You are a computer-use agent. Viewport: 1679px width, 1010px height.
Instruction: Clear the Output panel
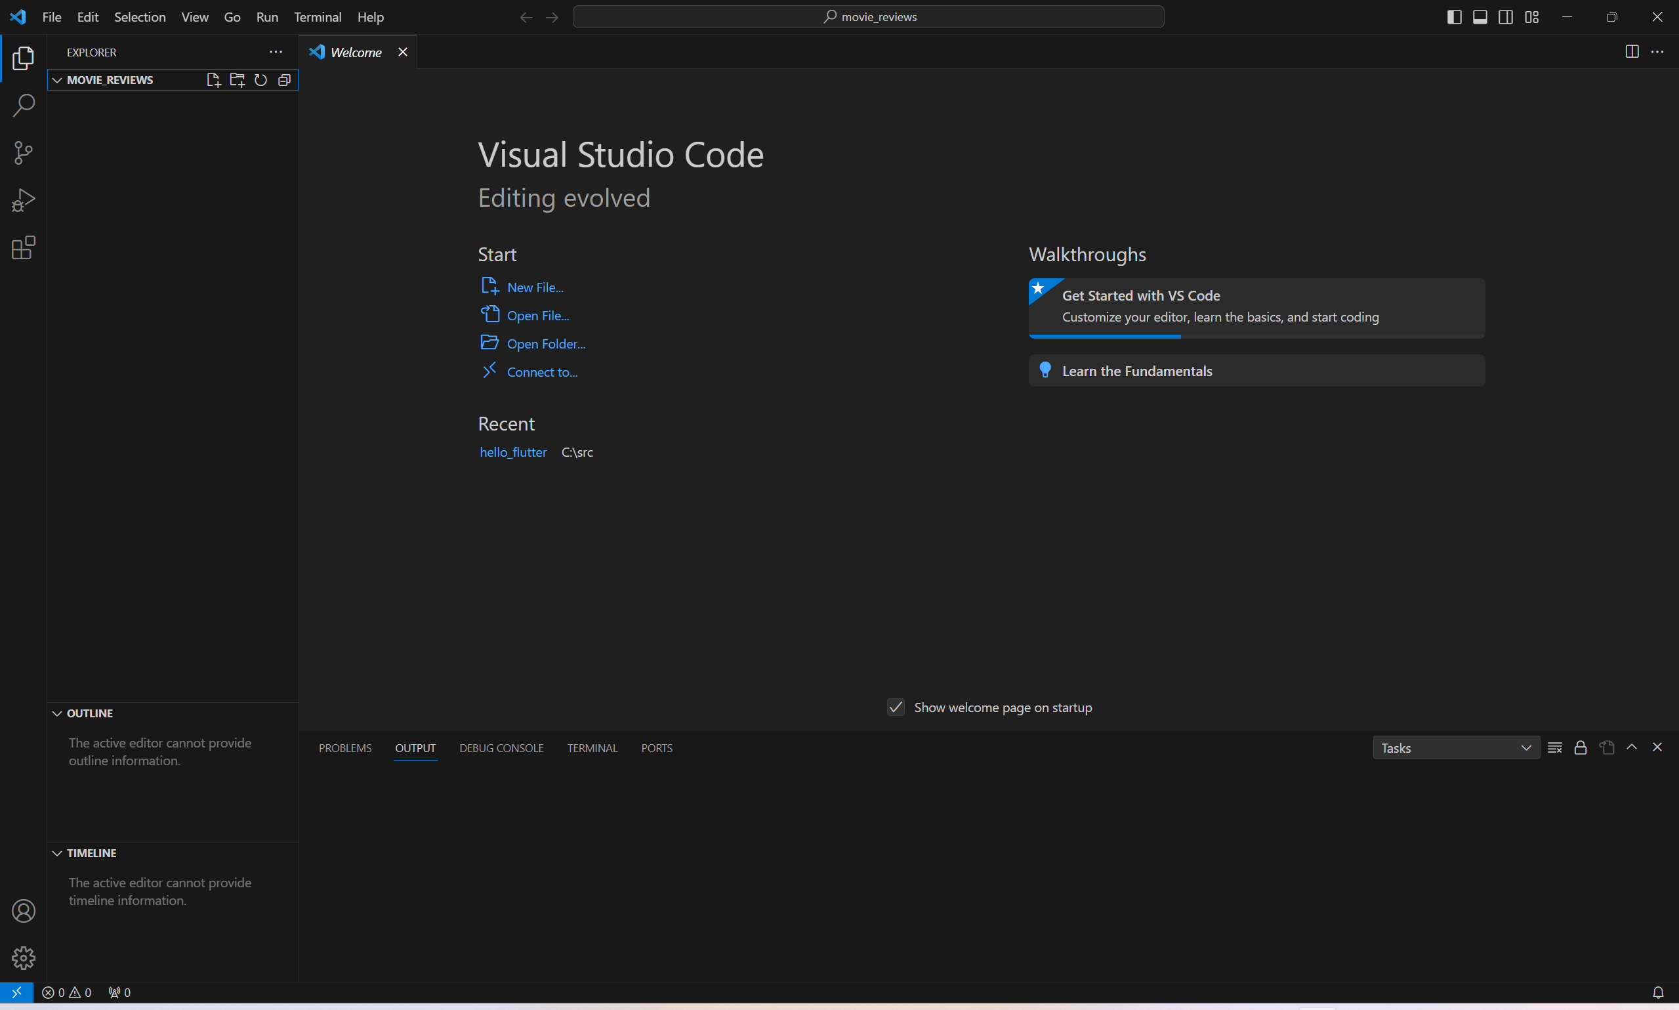click(1554, 747)
